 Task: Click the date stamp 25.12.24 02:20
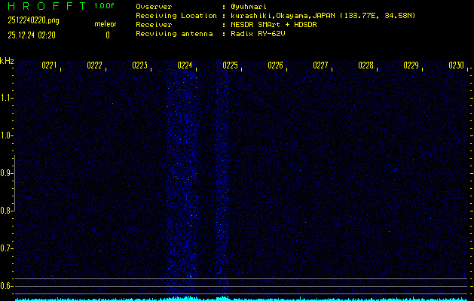click(32, 35)
